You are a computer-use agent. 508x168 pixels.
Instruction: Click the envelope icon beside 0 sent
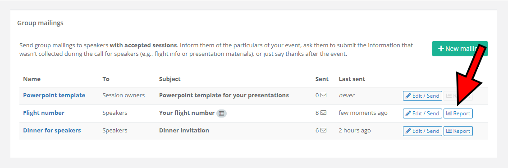pyautogui.click(x=323, y=95)
